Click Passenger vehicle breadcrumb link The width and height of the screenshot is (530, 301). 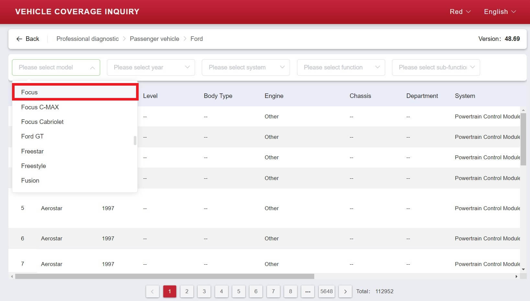click(155, 39)
